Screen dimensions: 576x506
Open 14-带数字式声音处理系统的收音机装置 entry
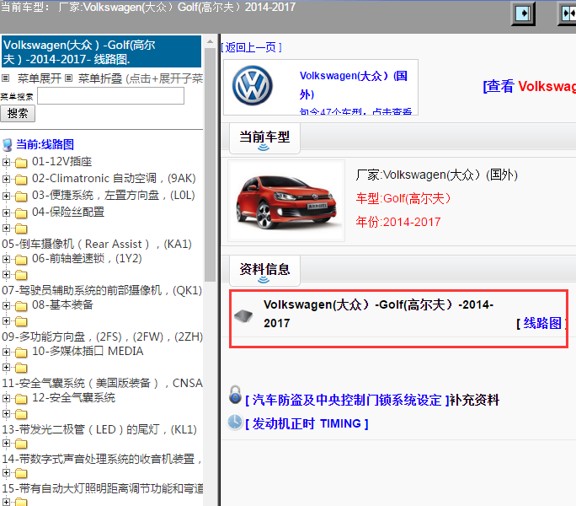click(102, 459)
